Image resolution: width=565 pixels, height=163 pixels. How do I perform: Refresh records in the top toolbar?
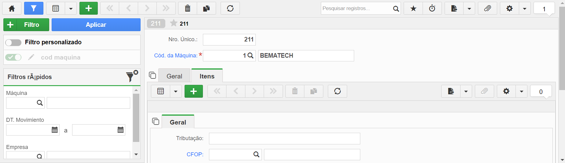pos(230,9)
